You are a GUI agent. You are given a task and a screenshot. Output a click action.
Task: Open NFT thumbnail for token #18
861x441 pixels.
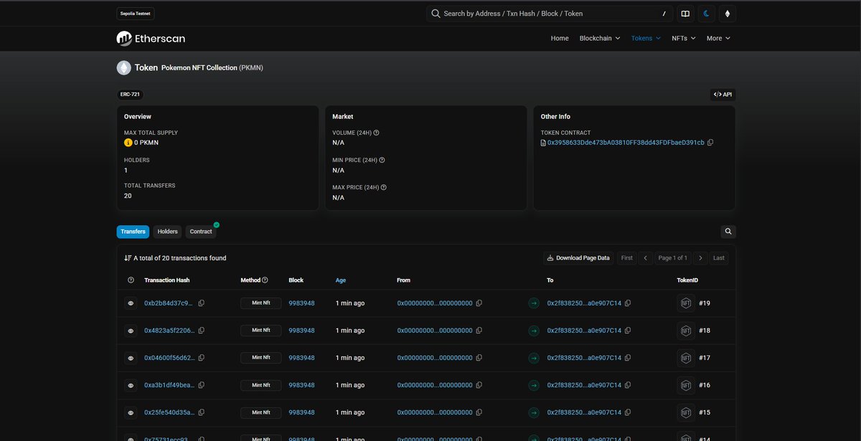point(685,331)
